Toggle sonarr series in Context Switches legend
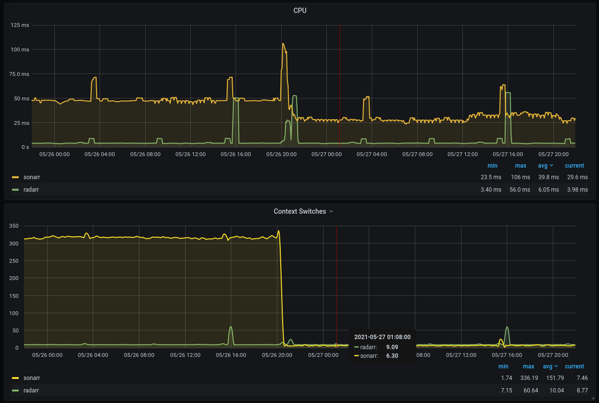The width and height of the screenshot is (599, 403). point(31,378)
